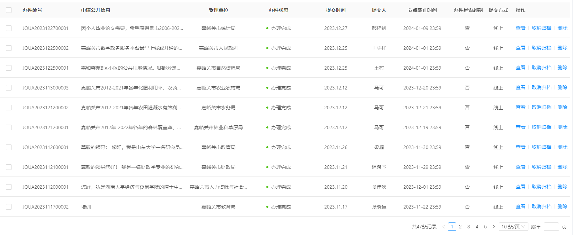
Task: Go to page 2
Action: (460, 227)
